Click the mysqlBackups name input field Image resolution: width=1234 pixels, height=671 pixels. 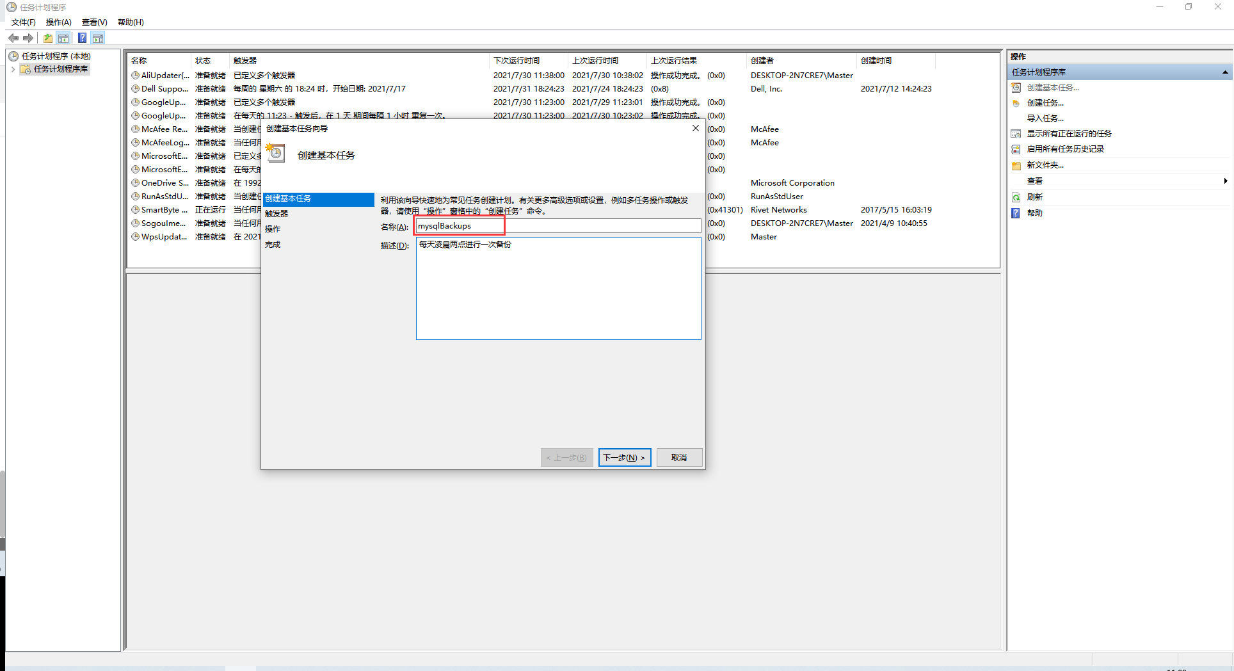(458, 225)
